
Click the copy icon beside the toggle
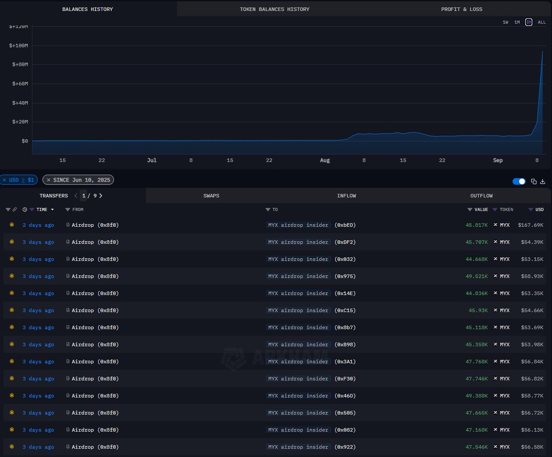click(534, 182)
